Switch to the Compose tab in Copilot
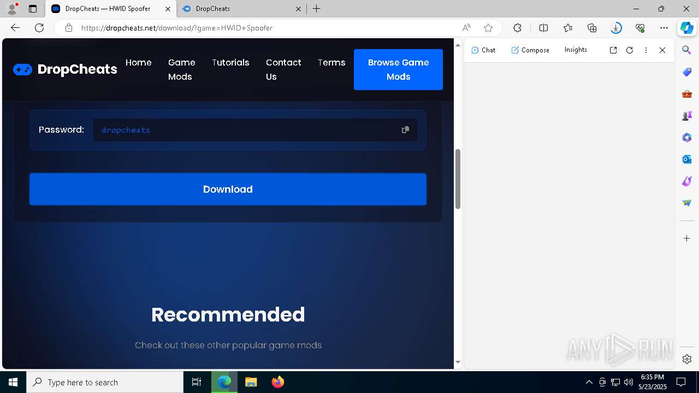The height and width of the screenshot is (393, 699). click(x=530, y=50)
